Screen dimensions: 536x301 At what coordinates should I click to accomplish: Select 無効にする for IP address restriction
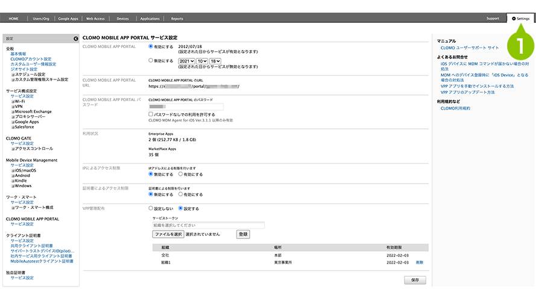[150, 174]
